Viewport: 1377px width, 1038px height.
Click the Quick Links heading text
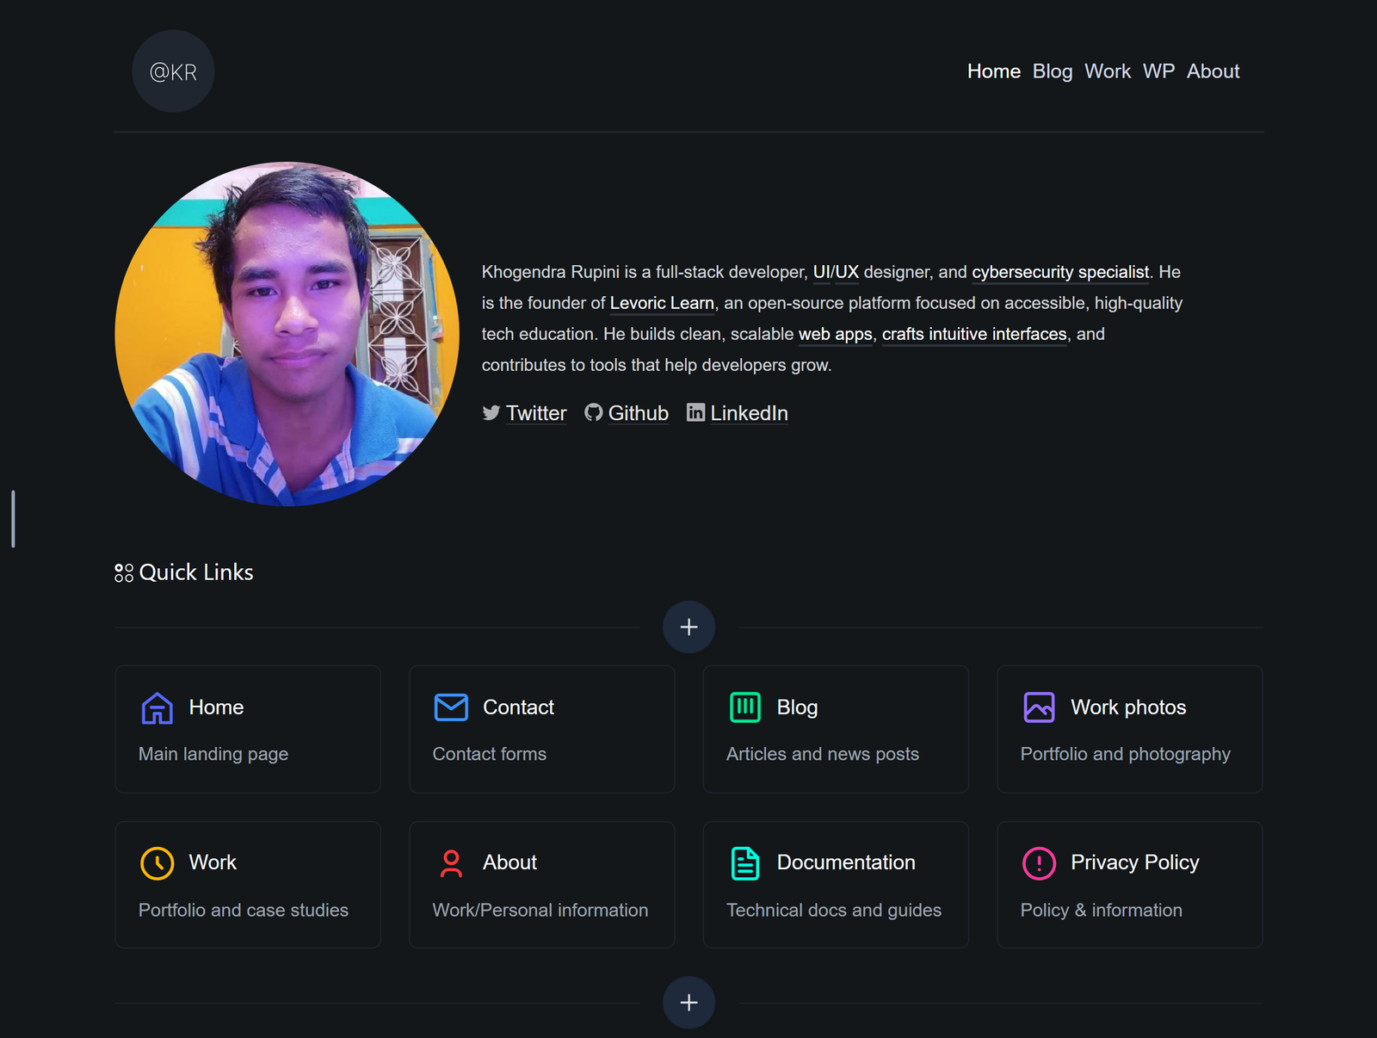tap(196, 572)
